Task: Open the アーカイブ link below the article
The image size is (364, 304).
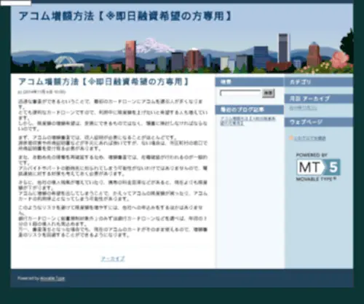Action: pyautogui.click(x=113, y=259)
